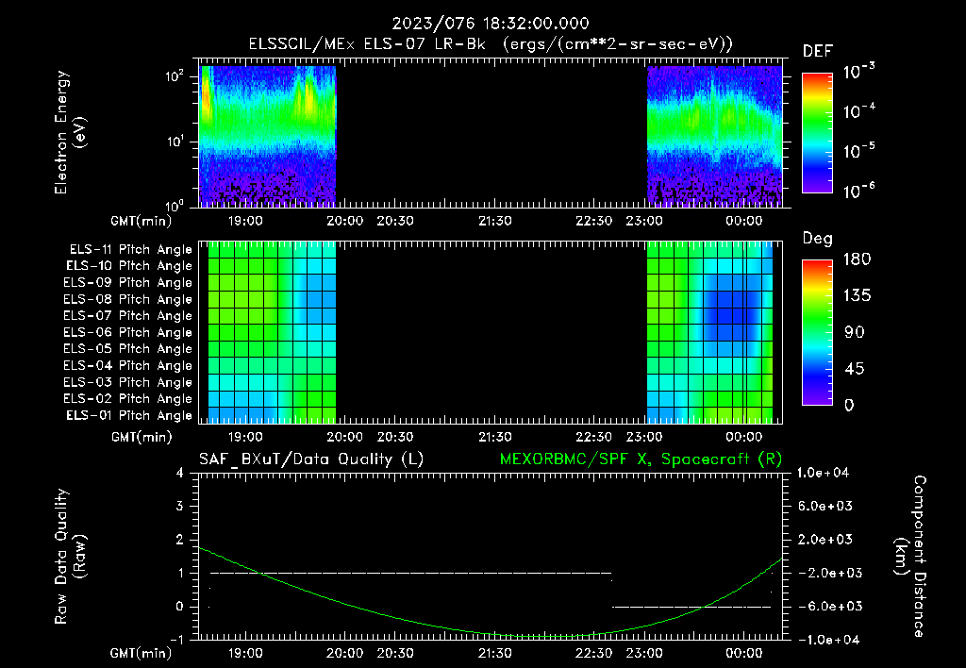966x668 pixels.
Task: Select the DEF label above the color bar
Action: [818, 51]
